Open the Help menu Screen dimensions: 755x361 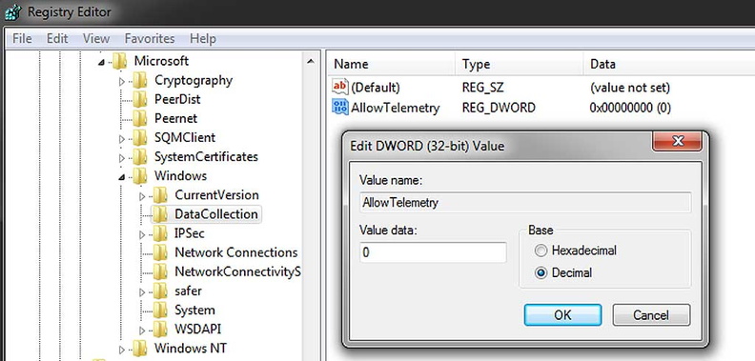(203, 38)
